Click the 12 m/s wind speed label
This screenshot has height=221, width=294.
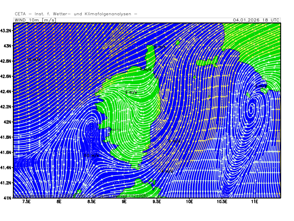coord(33,59)
